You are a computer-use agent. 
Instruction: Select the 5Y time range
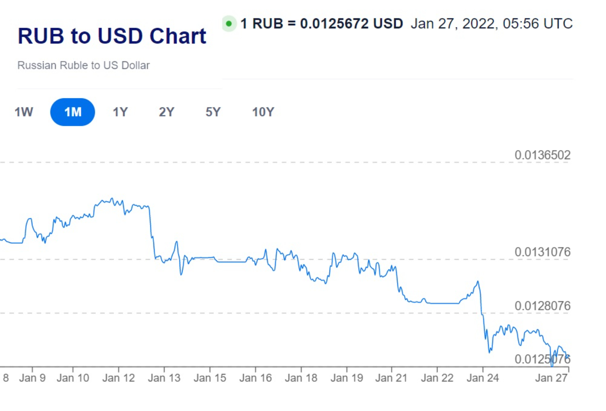coord(213,112)
